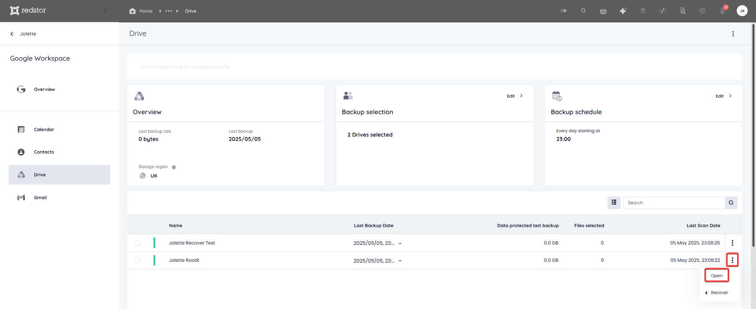The image size is (756, 309).
Task: Open global search in the top bar
Action: click(x=584, y=11)
